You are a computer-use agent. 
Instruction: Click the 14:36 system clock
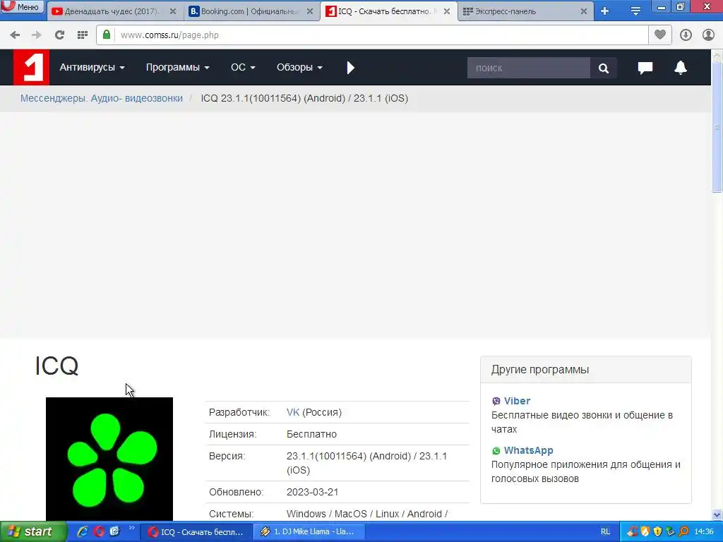(x=704, y=532)
